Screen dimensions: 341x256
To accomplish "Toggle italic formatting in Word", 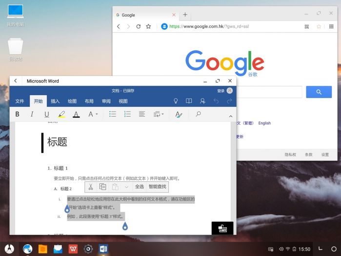I will [x=32, y=114].
